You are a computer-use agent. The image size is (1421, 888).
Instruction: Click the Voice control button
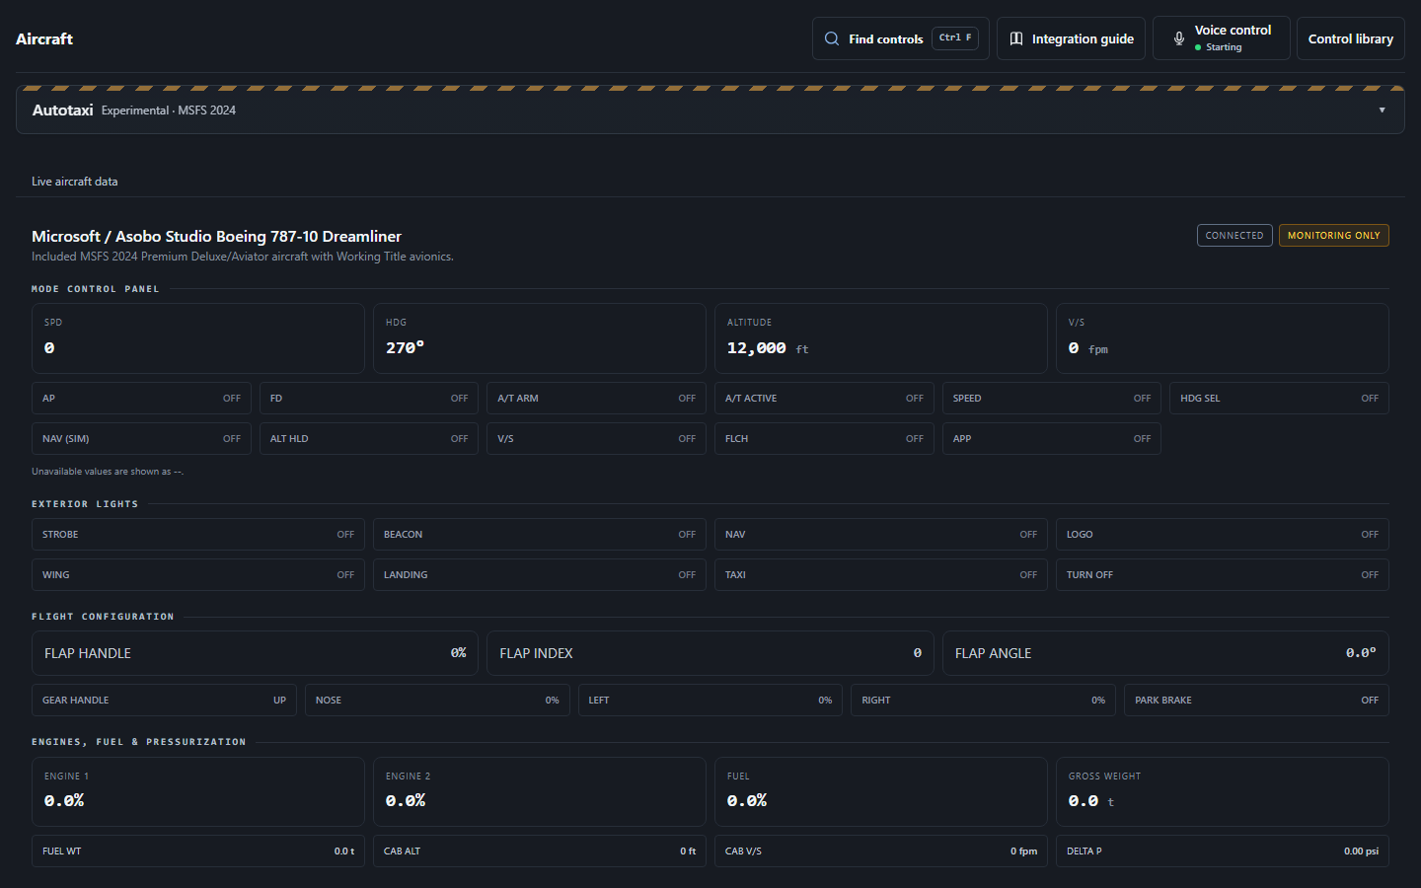point(1221,38)
